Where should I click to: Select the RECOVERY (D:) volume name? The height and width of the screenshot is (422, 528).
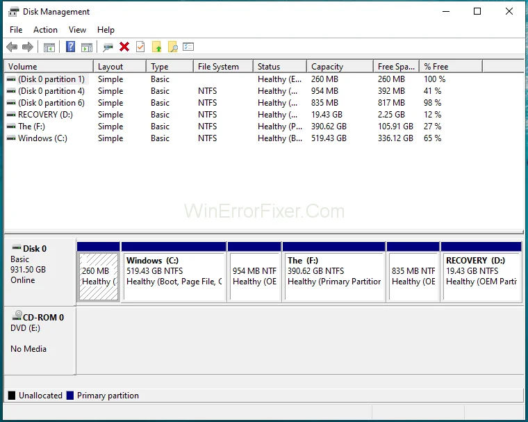(x=45, y=115)
